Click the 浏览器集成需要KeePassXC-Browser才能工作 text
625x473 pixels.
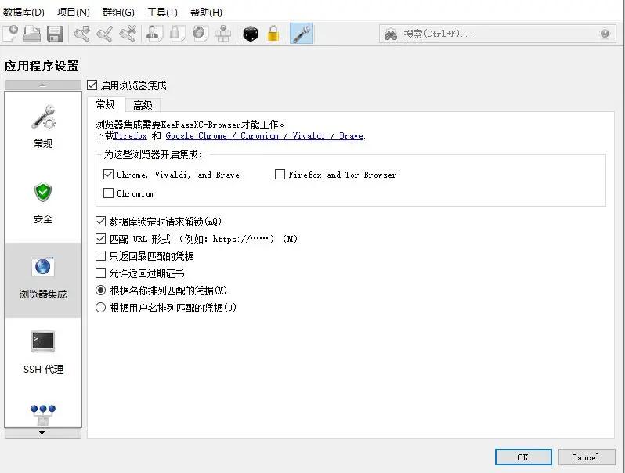coord(190,125)
